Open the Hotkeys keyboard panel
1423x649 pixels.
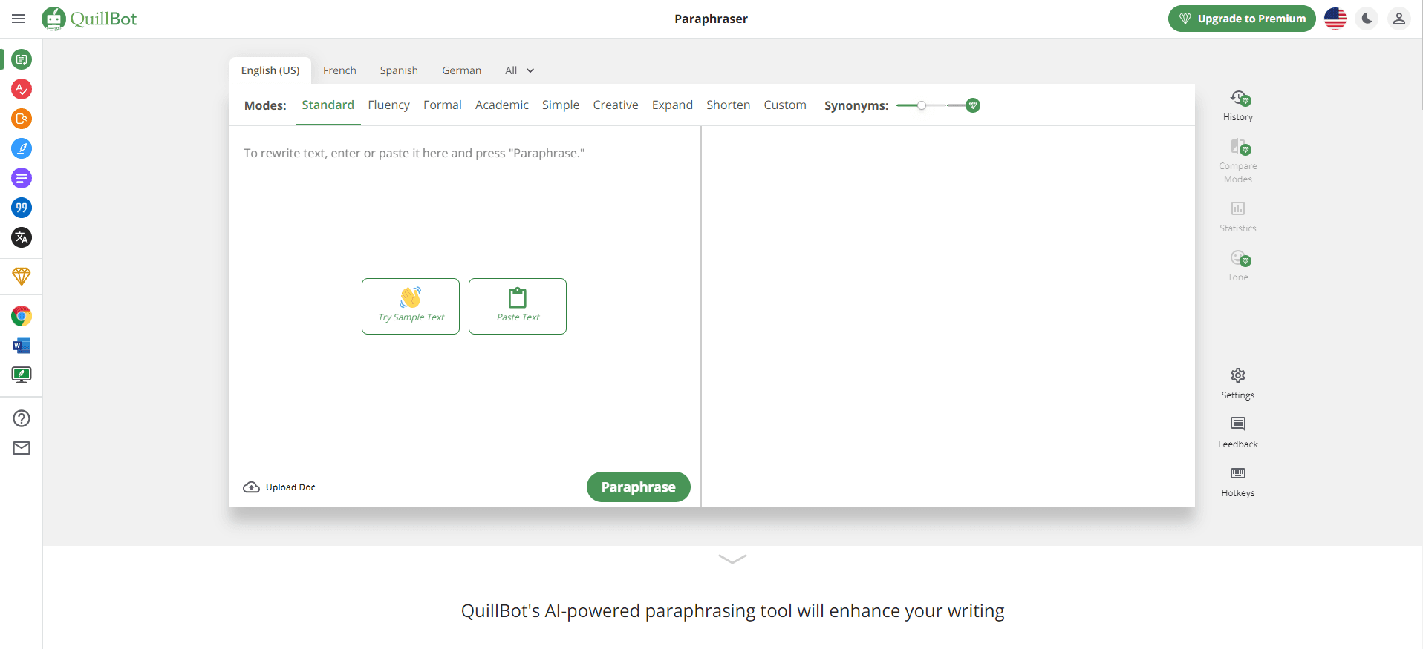pos(1237,481)
